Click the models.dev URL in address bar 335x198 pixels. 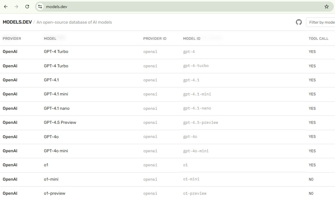pyautogui.click(x=56, y=7)
